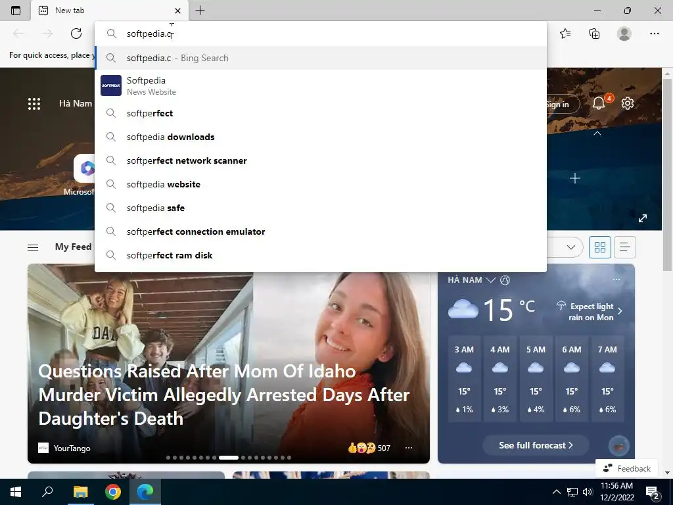Open Collections from the toolbar
Image resolution: width=673 pixels, height=505 pixels.
(x=594, y=34)
